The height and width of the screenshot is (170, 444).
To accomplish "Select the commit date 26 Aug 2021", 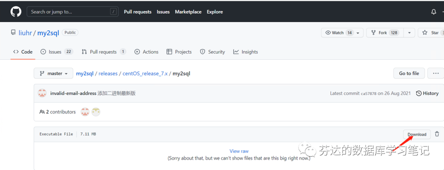I will 398,93.
